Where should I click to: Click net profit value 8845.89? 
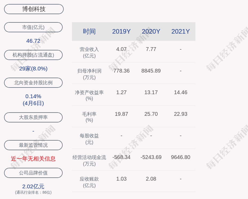[x=151, y=71]
